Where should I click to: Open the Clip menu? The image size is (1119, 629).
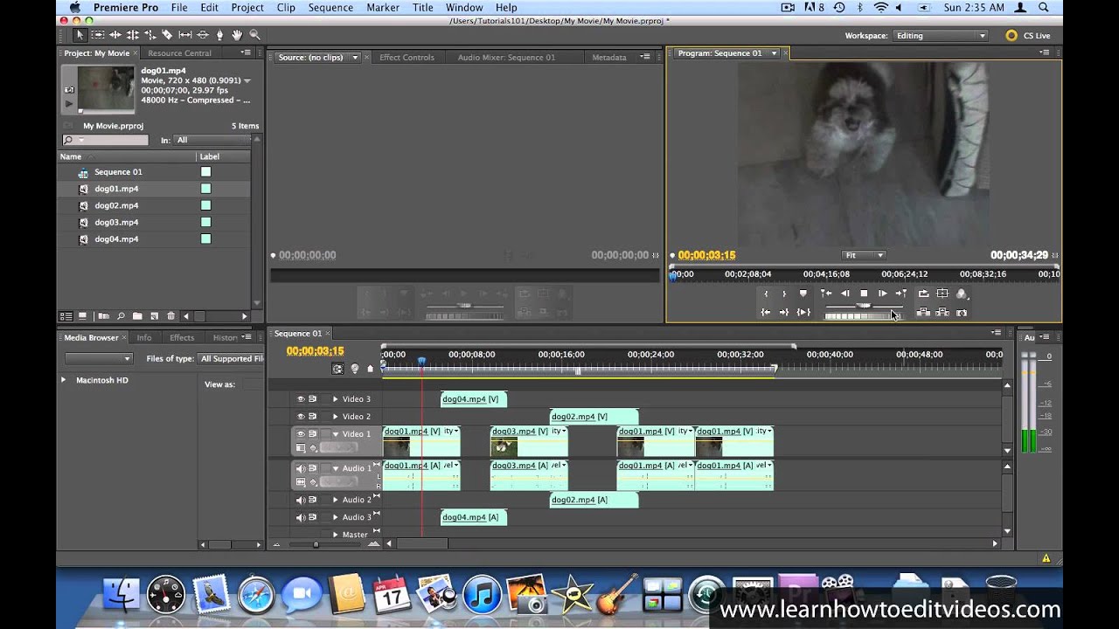tap(286, 8)
